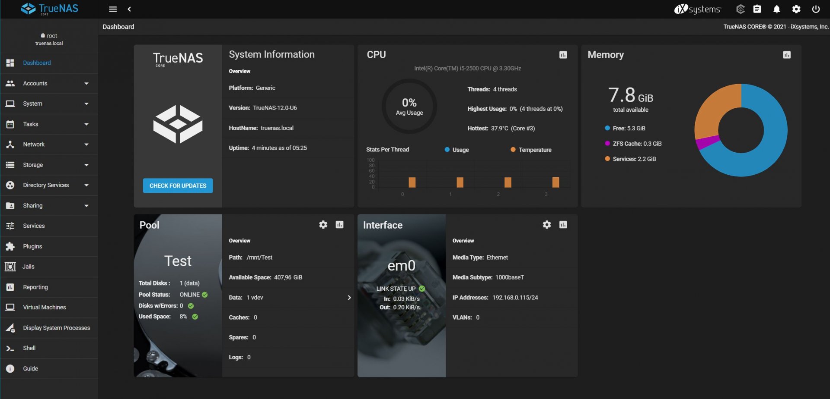Open the Virtual Machines menu item

(49, 307)
